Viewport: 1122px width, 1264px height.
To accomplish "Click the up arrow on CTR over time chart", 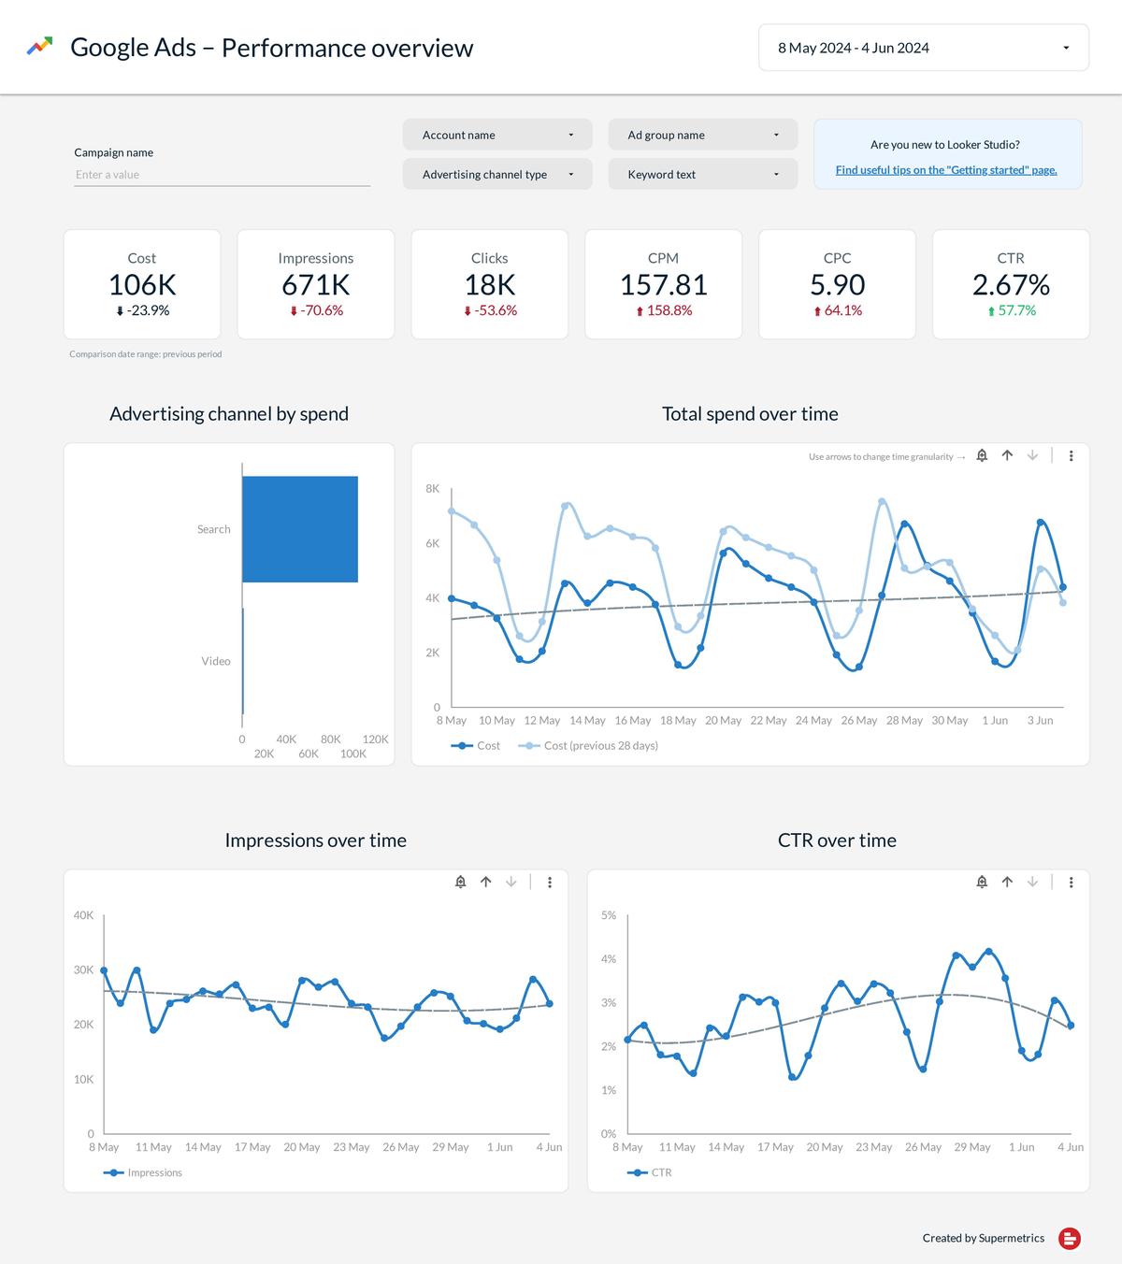I will tap(1007, 882).
